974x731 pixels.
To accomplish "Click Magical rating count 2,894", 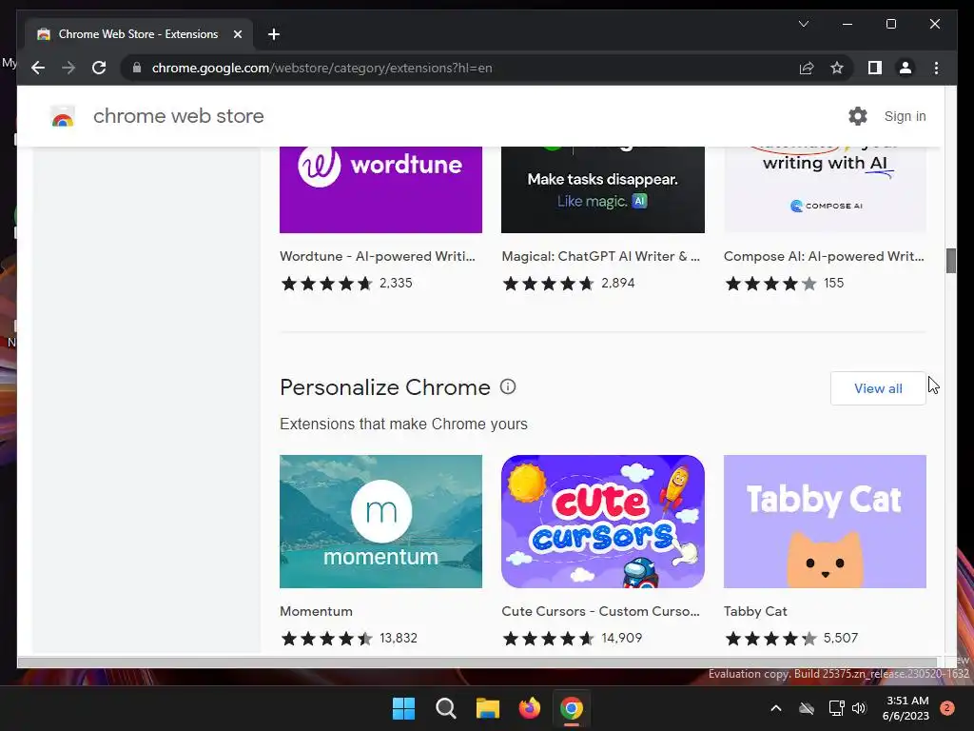I will pos(618,283).
